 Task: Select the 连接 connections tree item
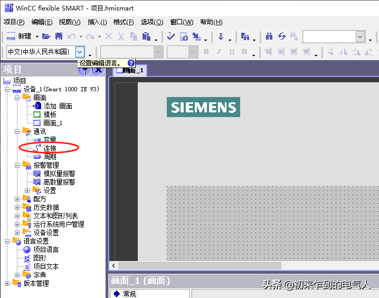point(50,148)
